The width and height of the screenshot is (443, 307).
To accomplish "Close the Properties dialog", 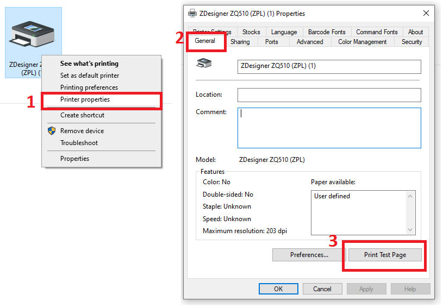I will click(426, 13).
